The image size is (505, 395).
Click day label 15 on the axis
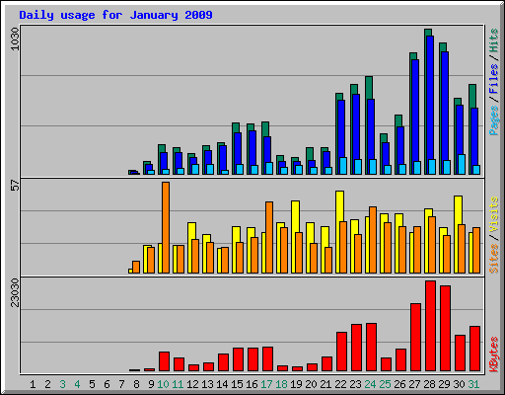click(x=237, y=384)
